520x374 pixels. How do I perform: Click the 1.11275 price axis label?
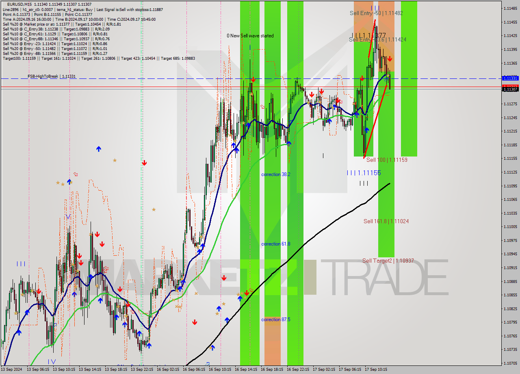point(510,104)
